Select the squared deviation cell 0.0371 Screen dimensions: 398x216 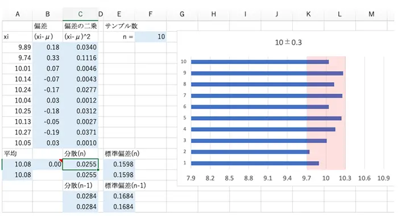pyautogui.click(x=80, y=133)
